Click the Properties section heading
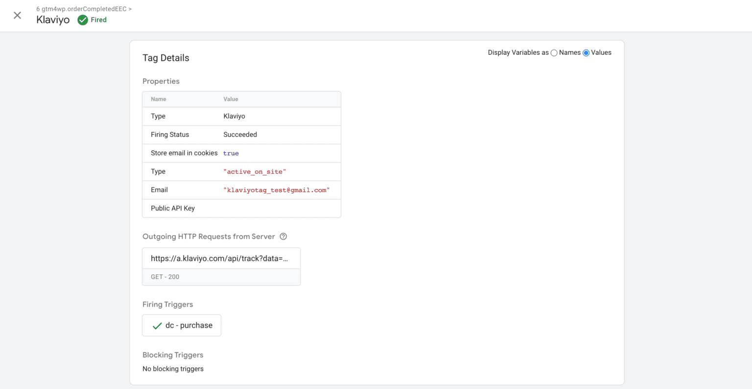Viewport: 752px width, 389px height. (161, 81)
